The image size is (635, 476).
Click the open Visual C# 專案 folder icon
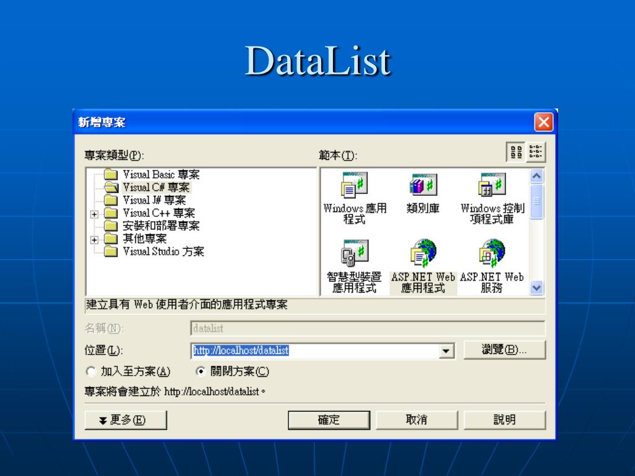point(110,187)
